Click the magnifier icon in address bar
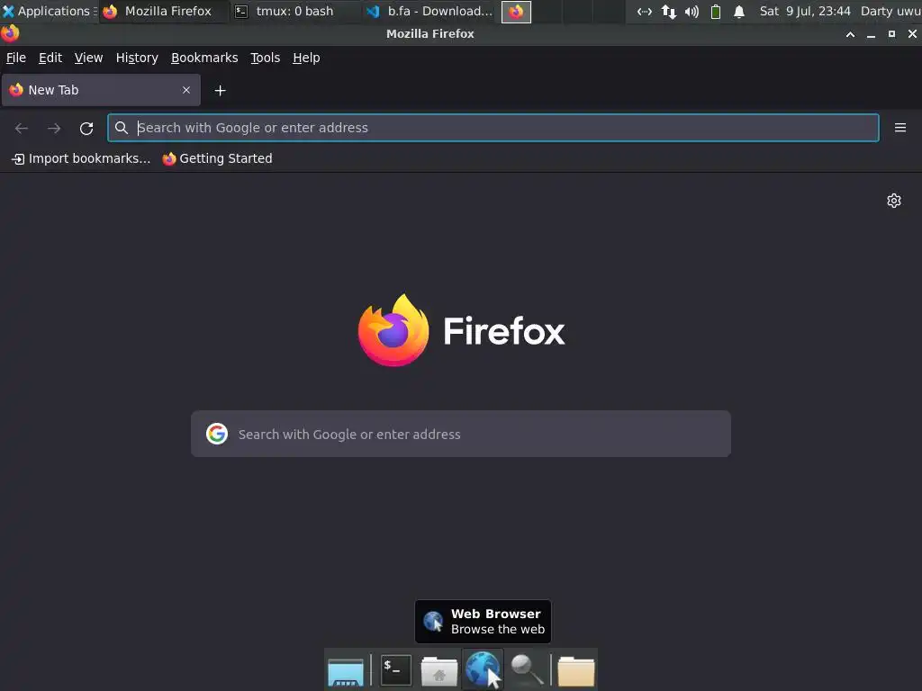This screenshot has height=691, width=922. [122, 128]
